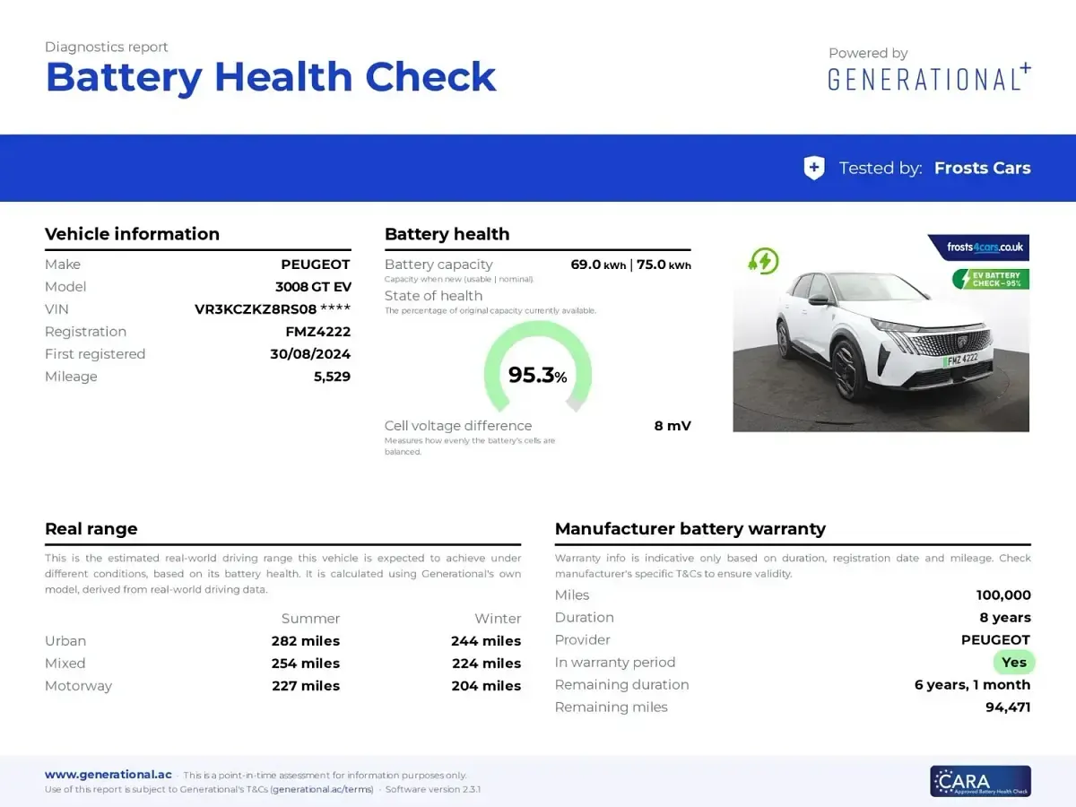Click the Summer column header

(310, 619)
